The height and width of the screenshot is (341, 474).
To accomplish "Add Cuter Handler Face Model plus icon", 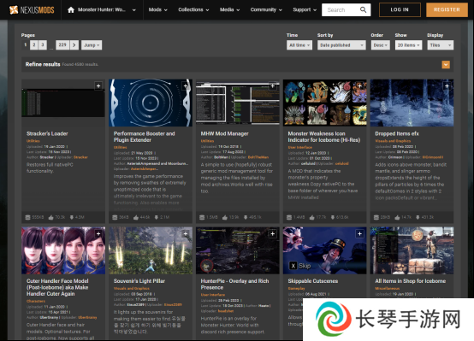I will [x=98, y=233].
